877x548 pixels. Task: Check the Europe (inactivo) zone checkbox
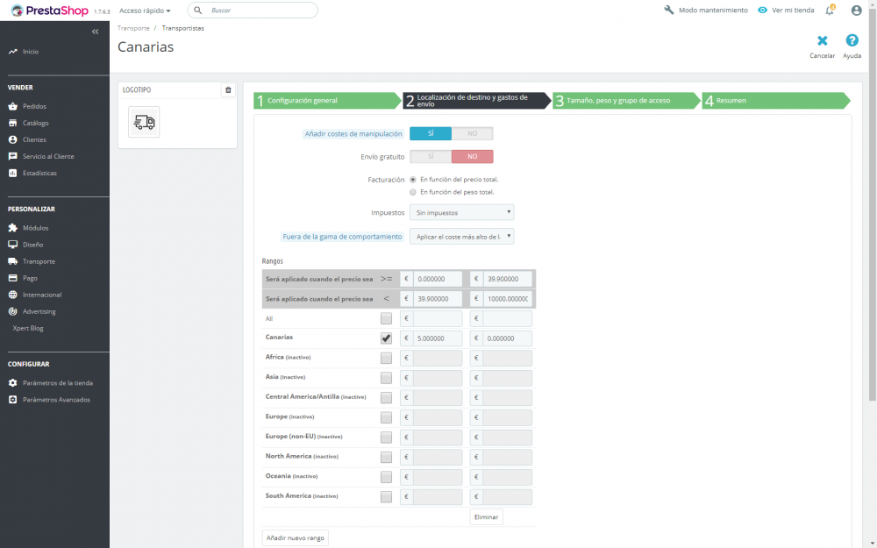(x=386, y=417)
